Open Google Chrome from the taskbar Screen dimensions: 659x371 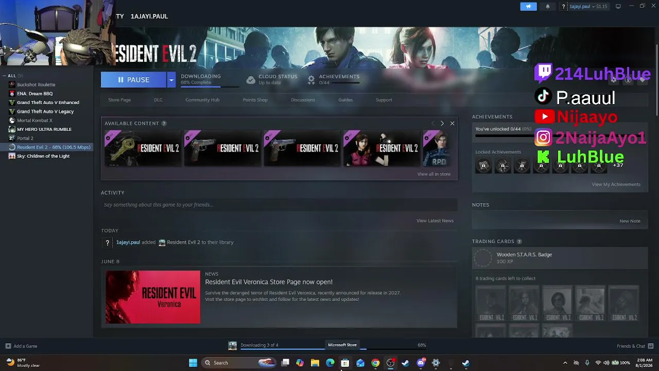click(x=375, y=363)
